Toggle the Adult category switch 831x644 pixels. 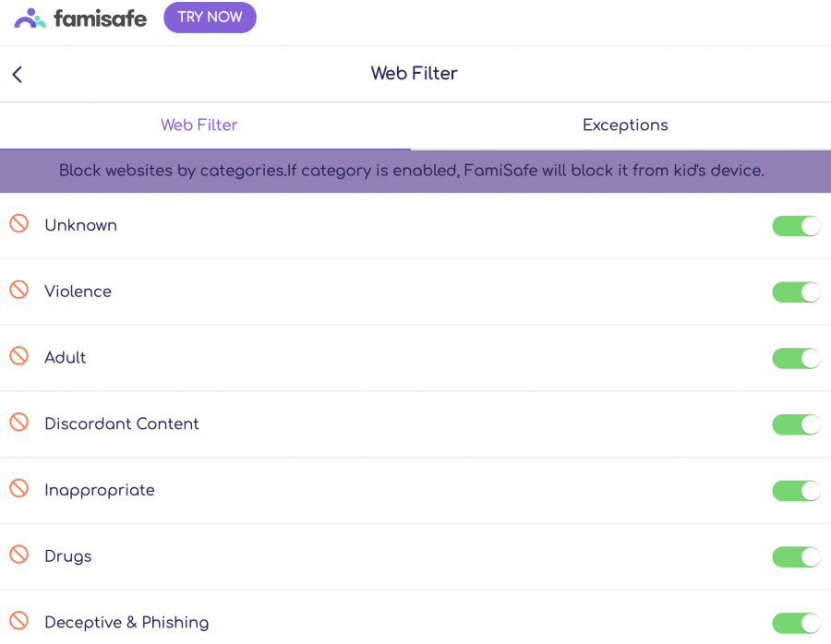[796, 359]
